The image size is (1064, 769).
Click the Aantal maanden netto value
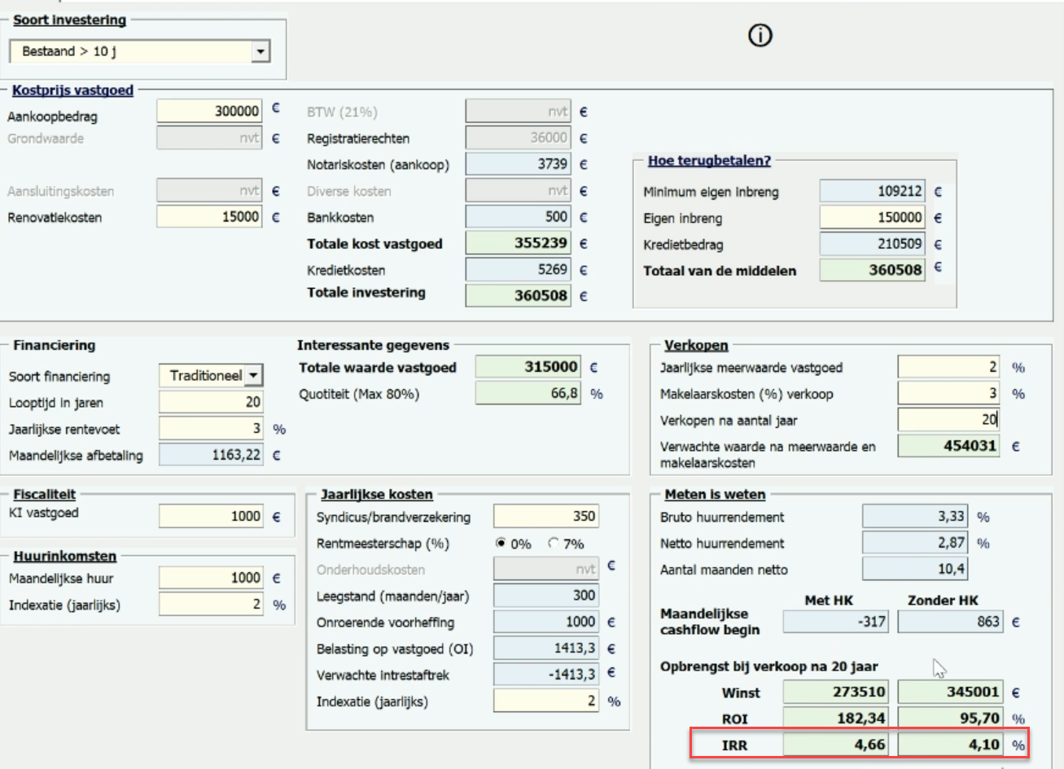[x=915, y=569]
